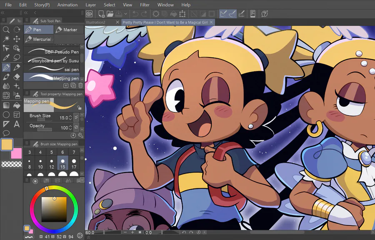This screenshot has width=375, height=240.
Task: Select the Brush tool in toolbox
Action: coord(6,77)
